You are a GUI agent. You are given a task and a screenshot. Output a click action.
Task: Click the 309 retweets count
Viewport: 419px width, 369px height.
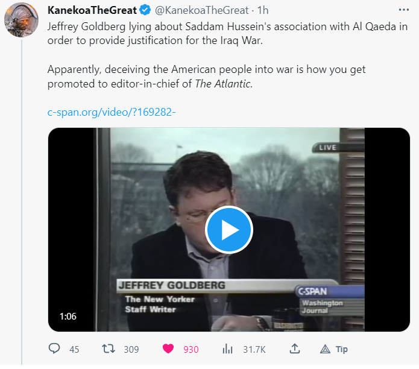pyautogui.click(x=131, y=349)
